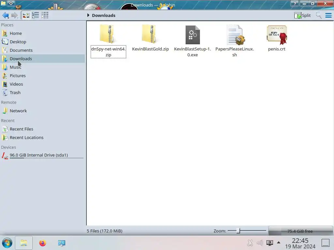This screenshot has height=250, width=334.
Task: Open the start menu launcher
Action: click(7, 243)
